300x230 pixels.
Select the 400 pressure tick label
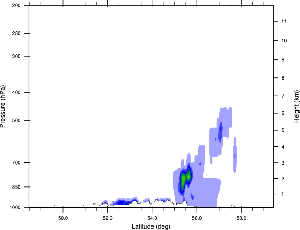click(x=16, y=92)
